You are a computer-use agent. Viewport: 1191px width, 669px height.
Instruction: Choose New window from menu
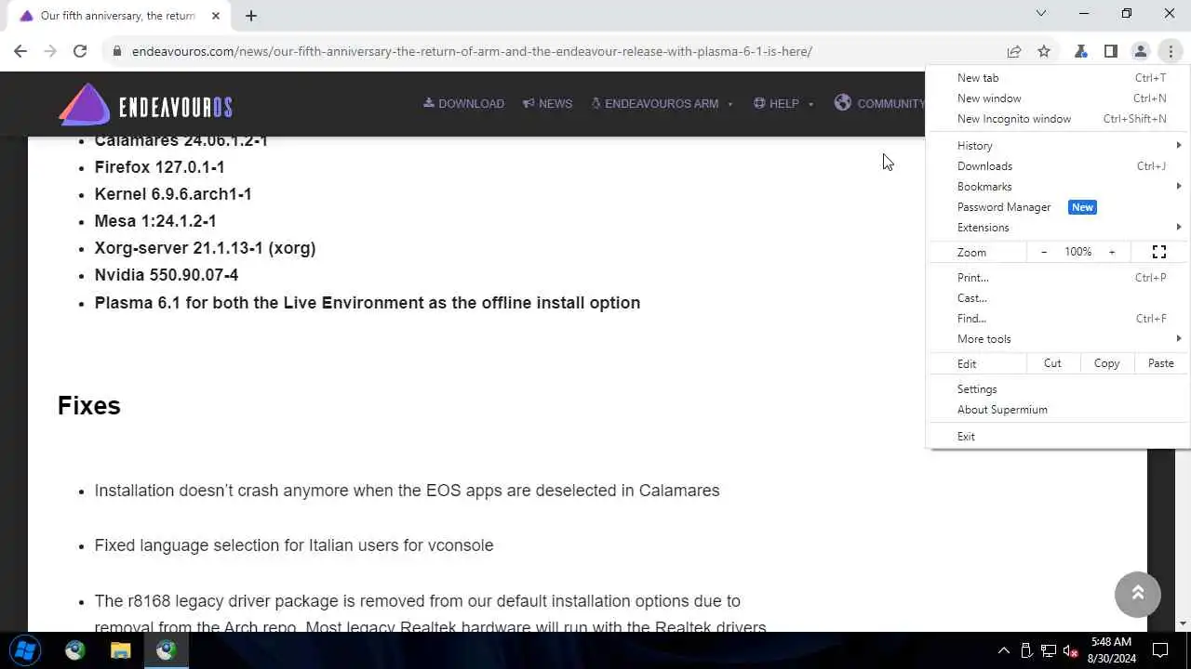point(1058,98)
